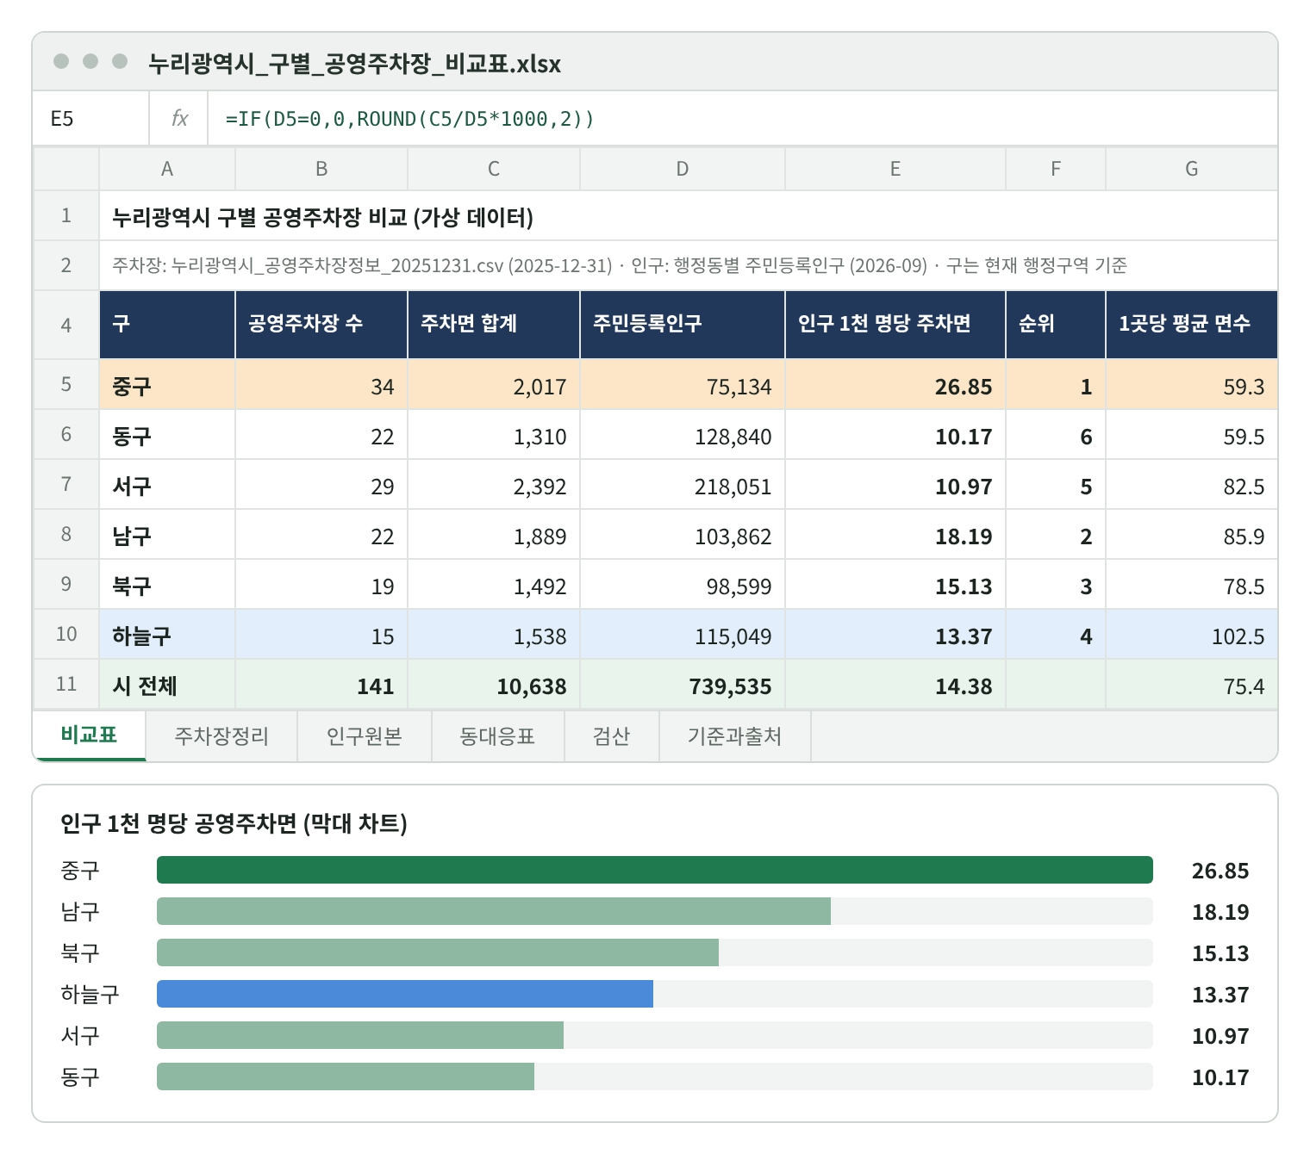
Task: Click the 순위 header cell
Action: [x=1056, y=324]
